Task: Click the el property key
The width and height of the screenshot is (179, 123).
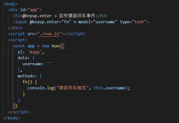Action: click(20, 52)
